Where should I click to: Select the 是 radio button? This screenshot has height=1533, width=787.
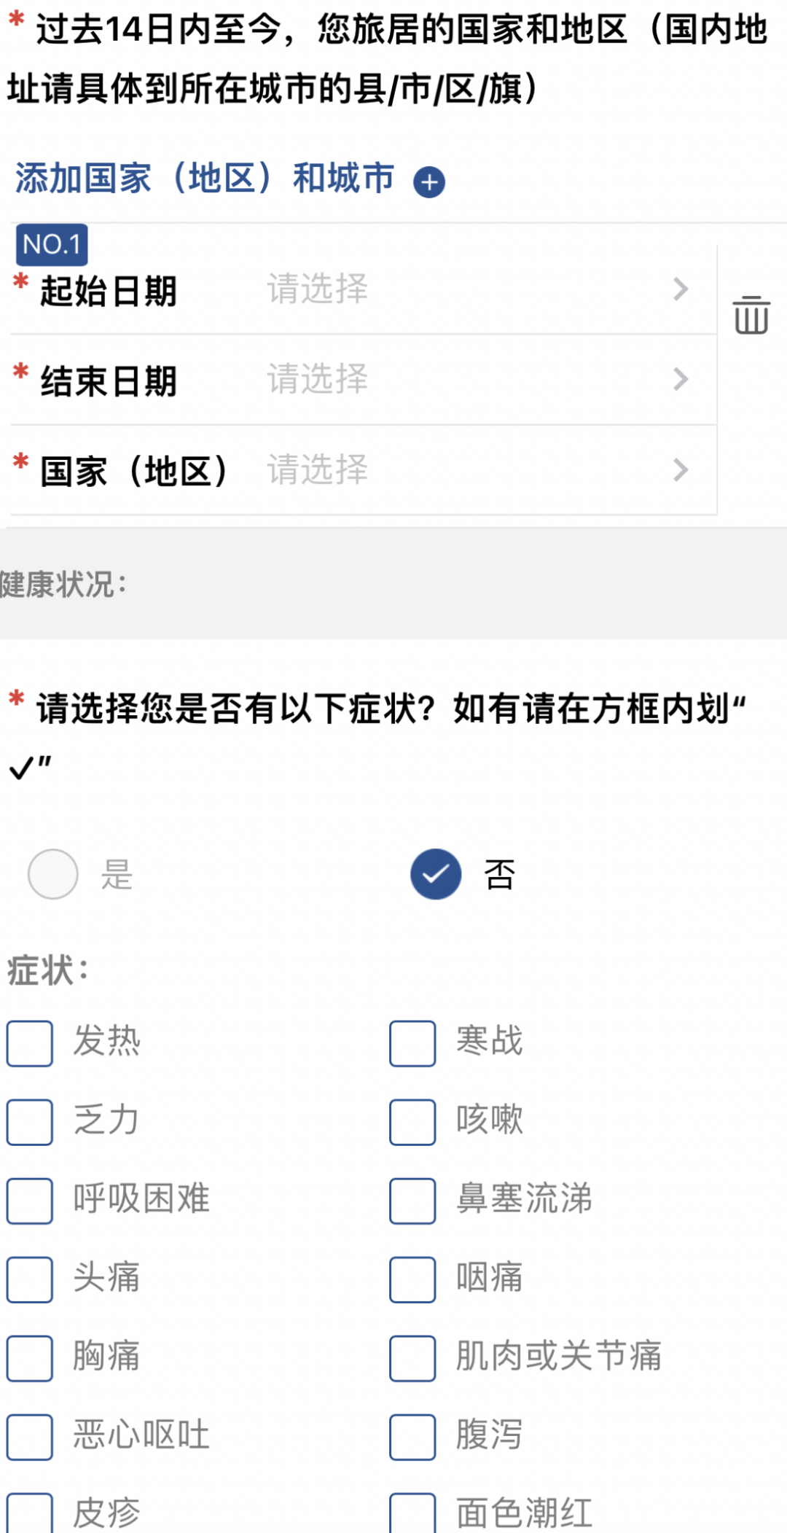coord(52,875)
